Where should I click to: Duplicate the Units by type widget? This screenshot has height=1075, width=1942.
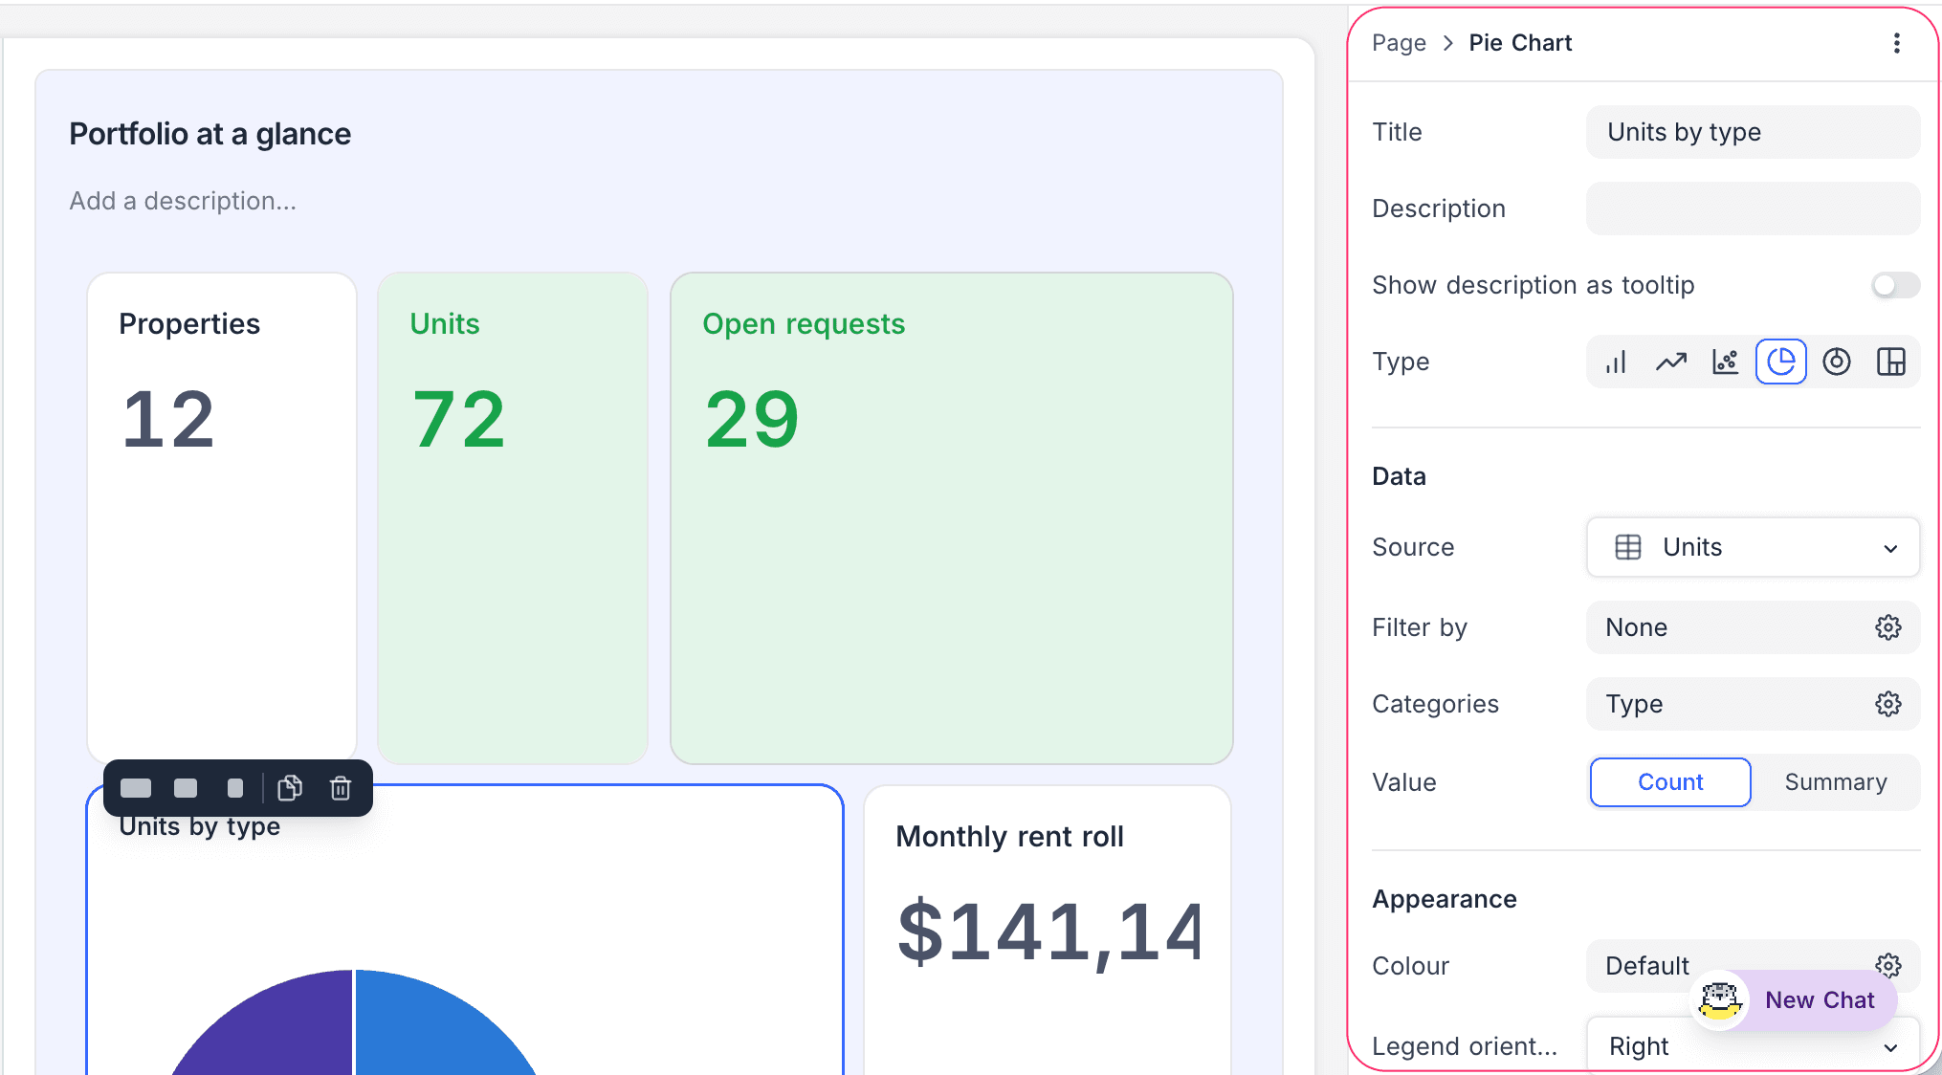click(x=290, y=788)
